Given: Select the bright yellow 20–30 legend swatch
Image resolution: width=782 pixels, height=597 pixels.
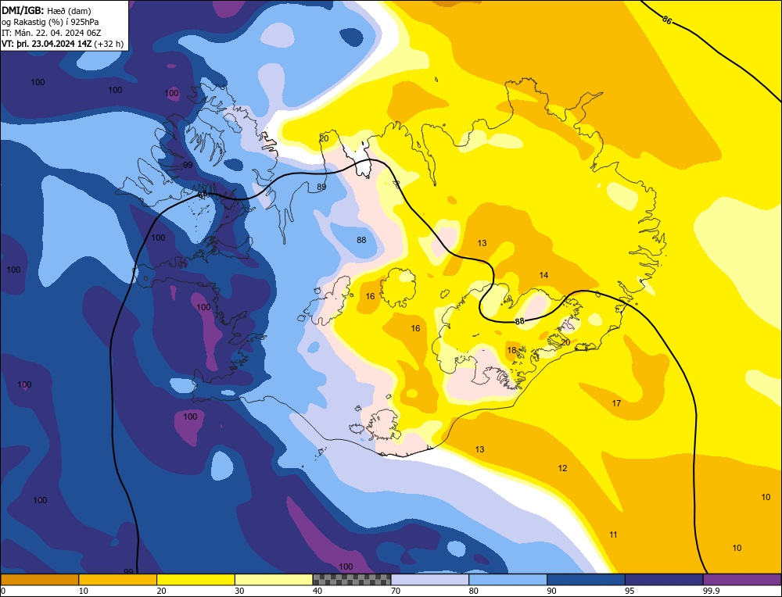Looking at the screenshot, I should [x=195, y=580].
